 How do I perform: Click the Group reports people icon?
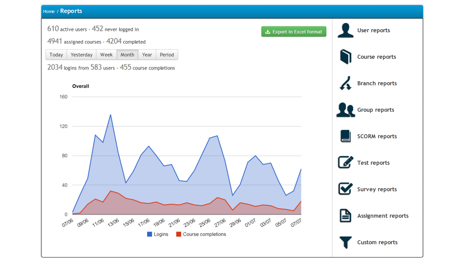click(x=345, y=110)
